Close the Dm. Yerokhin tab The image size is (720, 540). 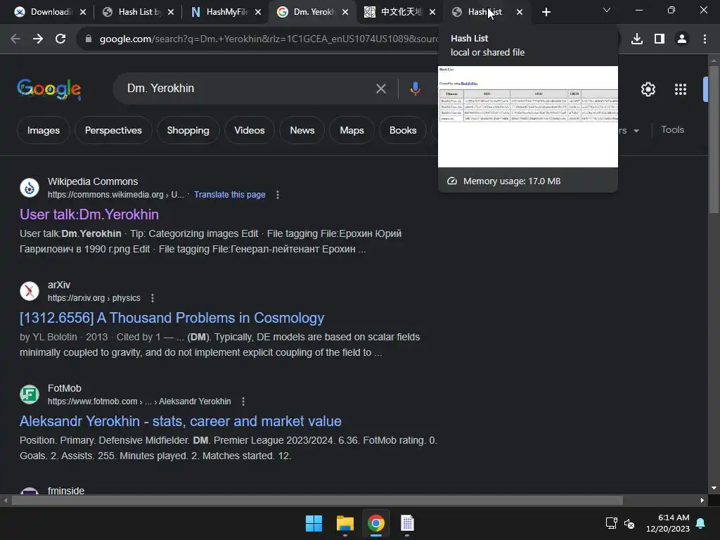(x=345, y=12)
